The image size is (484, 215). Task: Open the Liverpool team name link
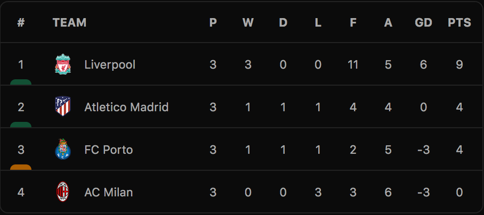tap(110, 65)
